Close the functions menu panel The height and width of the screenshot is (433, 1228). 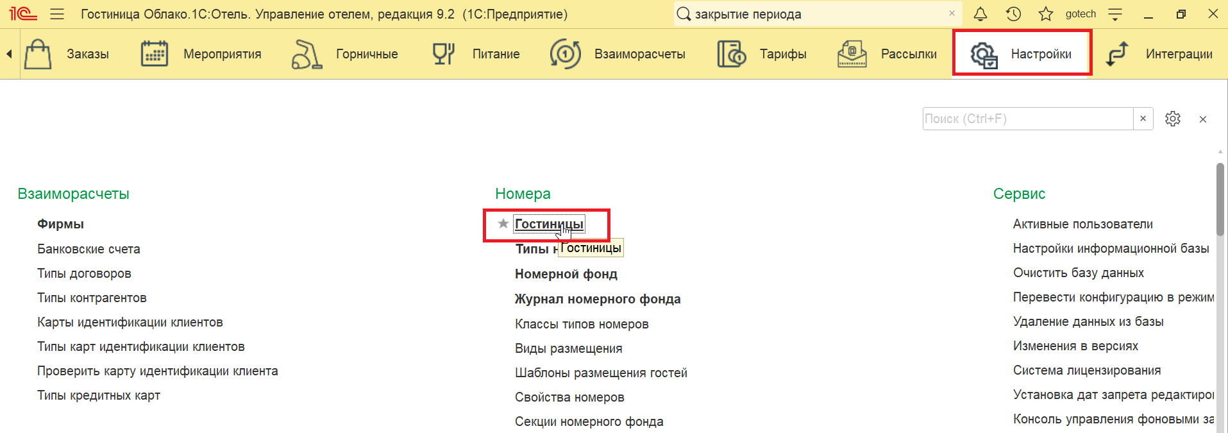tap(1203, 119)
